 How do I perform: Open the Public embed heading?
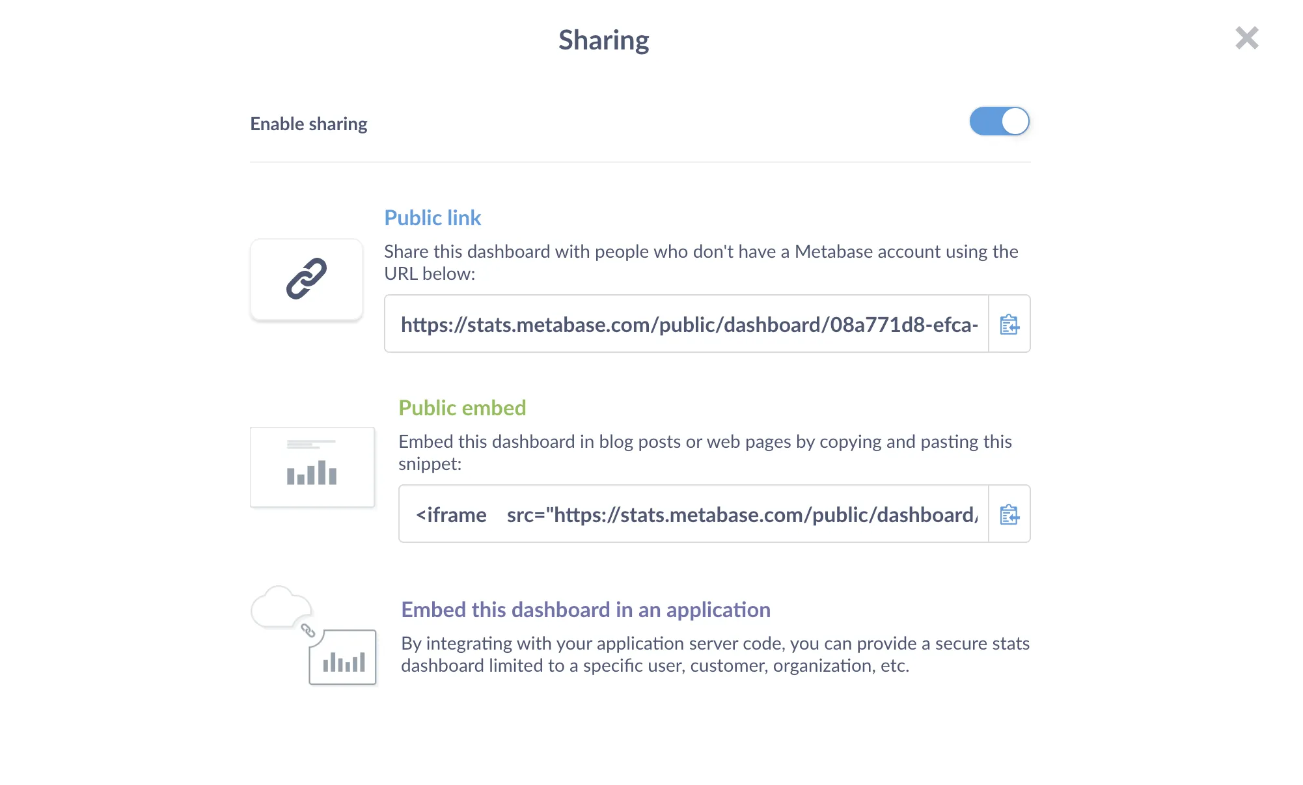tap(462, 408)
